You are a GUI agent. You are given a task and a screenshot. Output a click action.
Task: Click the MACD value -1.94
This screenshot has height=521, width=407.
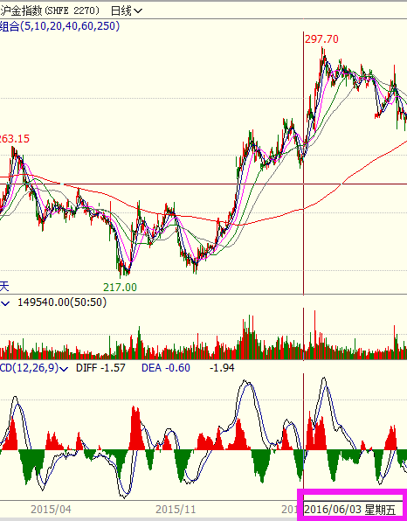click(x=222, y=368)
